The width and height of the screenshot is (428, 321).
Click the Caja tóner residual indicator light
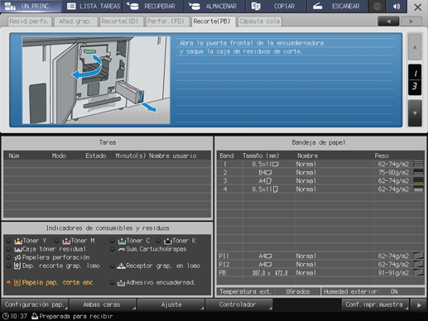click(x=9, y=249)
